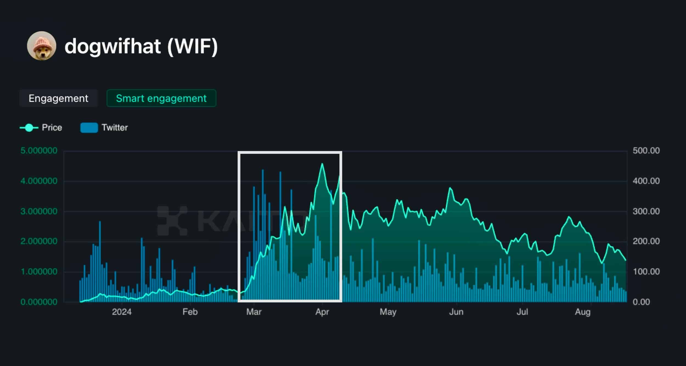Click the 2024 label on time axis

pyautogui.click(x=122, y=312)
